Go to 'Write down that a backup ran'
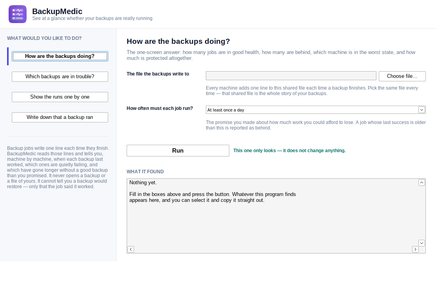436x284 pixels. coord(60,117)
